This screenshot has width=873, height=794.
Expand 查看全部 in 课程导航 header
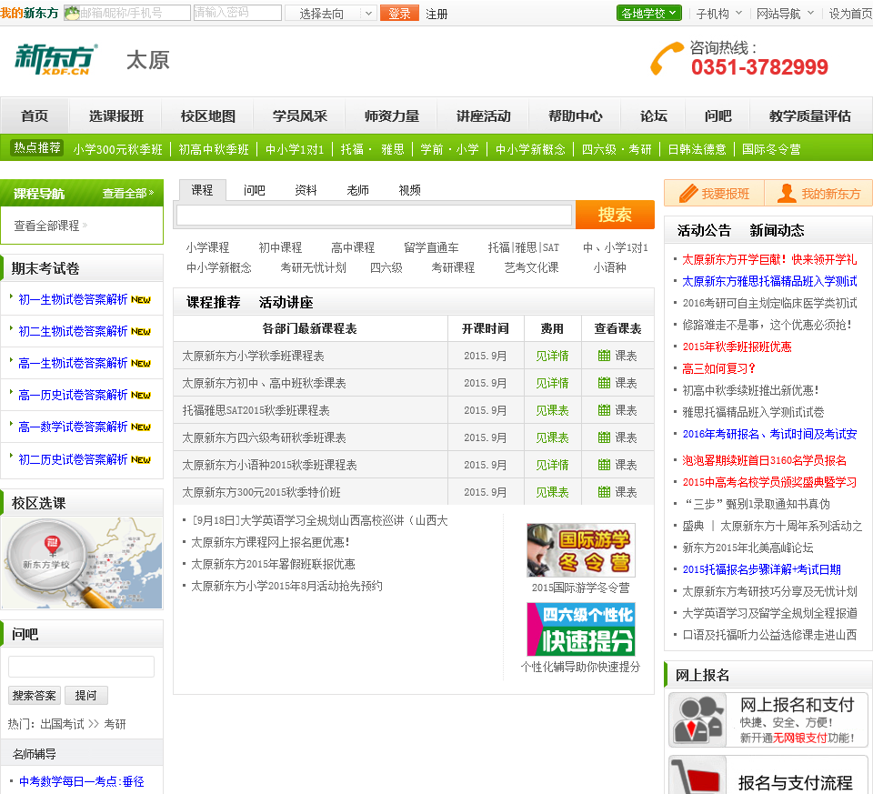(128, 193)
